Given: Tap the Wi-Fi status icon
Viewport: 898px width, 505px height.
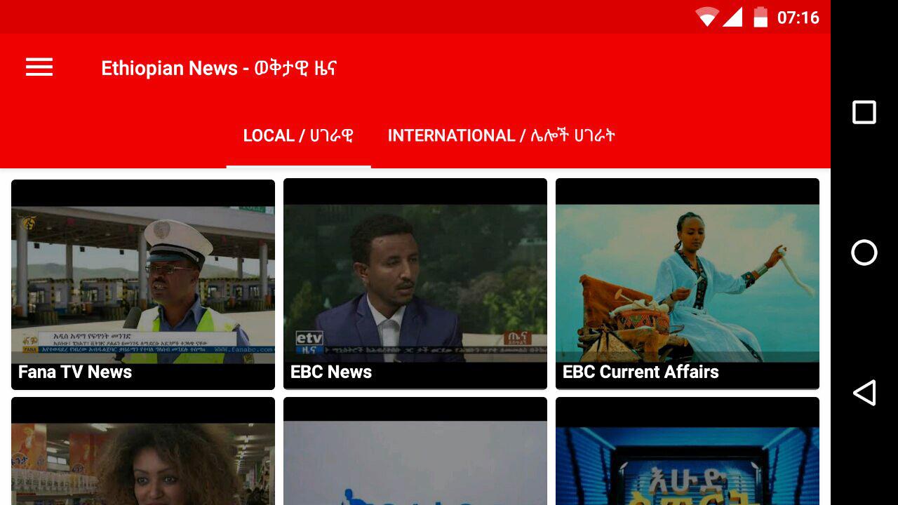Looking at the screenshot, I should 707,17.
